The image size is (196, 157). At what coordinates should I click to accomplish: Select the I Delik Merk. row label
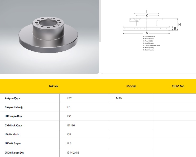coord(12,134)
